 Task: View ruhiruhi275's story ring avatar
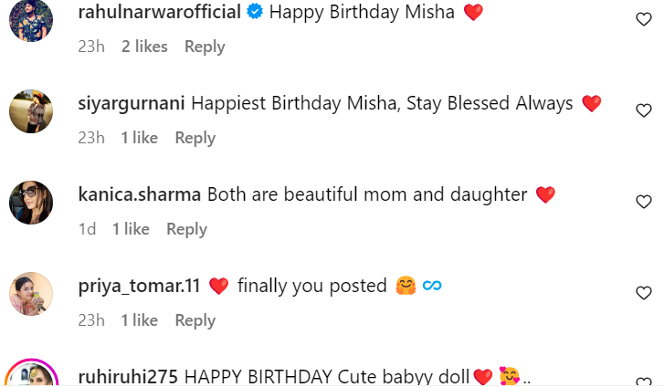(31, 376)
